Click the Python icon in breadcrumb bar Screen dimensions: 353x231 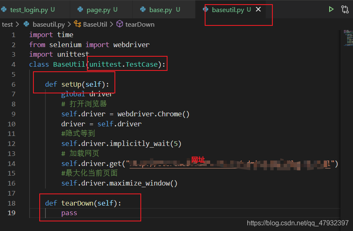pos(26,24)
